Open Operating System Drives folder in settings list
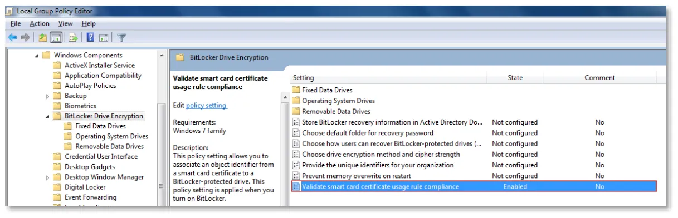Image resolution: width=678 pixels, height=218 pixels. (338, 101)
